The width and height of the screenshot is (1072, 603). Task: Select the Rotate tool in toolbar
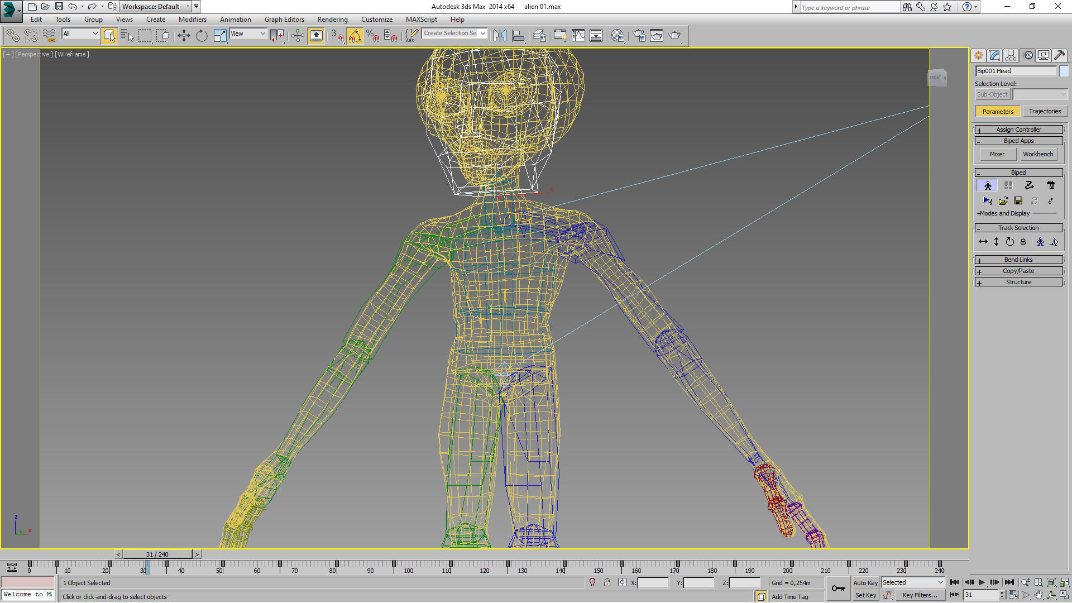[x=202, y=36]
